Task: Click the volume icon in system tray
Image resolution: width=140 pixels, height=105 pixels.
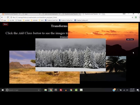Action: coord(127,90)
